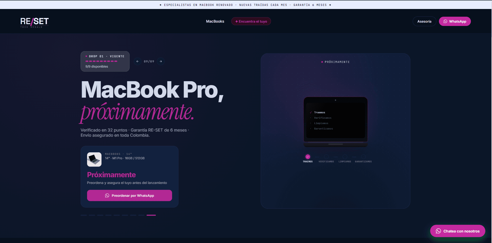492x243 pixels.
Task: Open the Chatea con nosotros chat button
Action: point(458,231)
